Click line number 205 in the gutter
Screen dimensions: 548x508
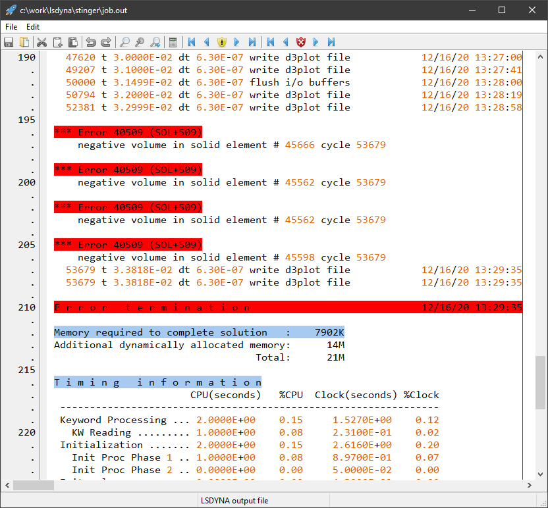(x=26, y=245)
